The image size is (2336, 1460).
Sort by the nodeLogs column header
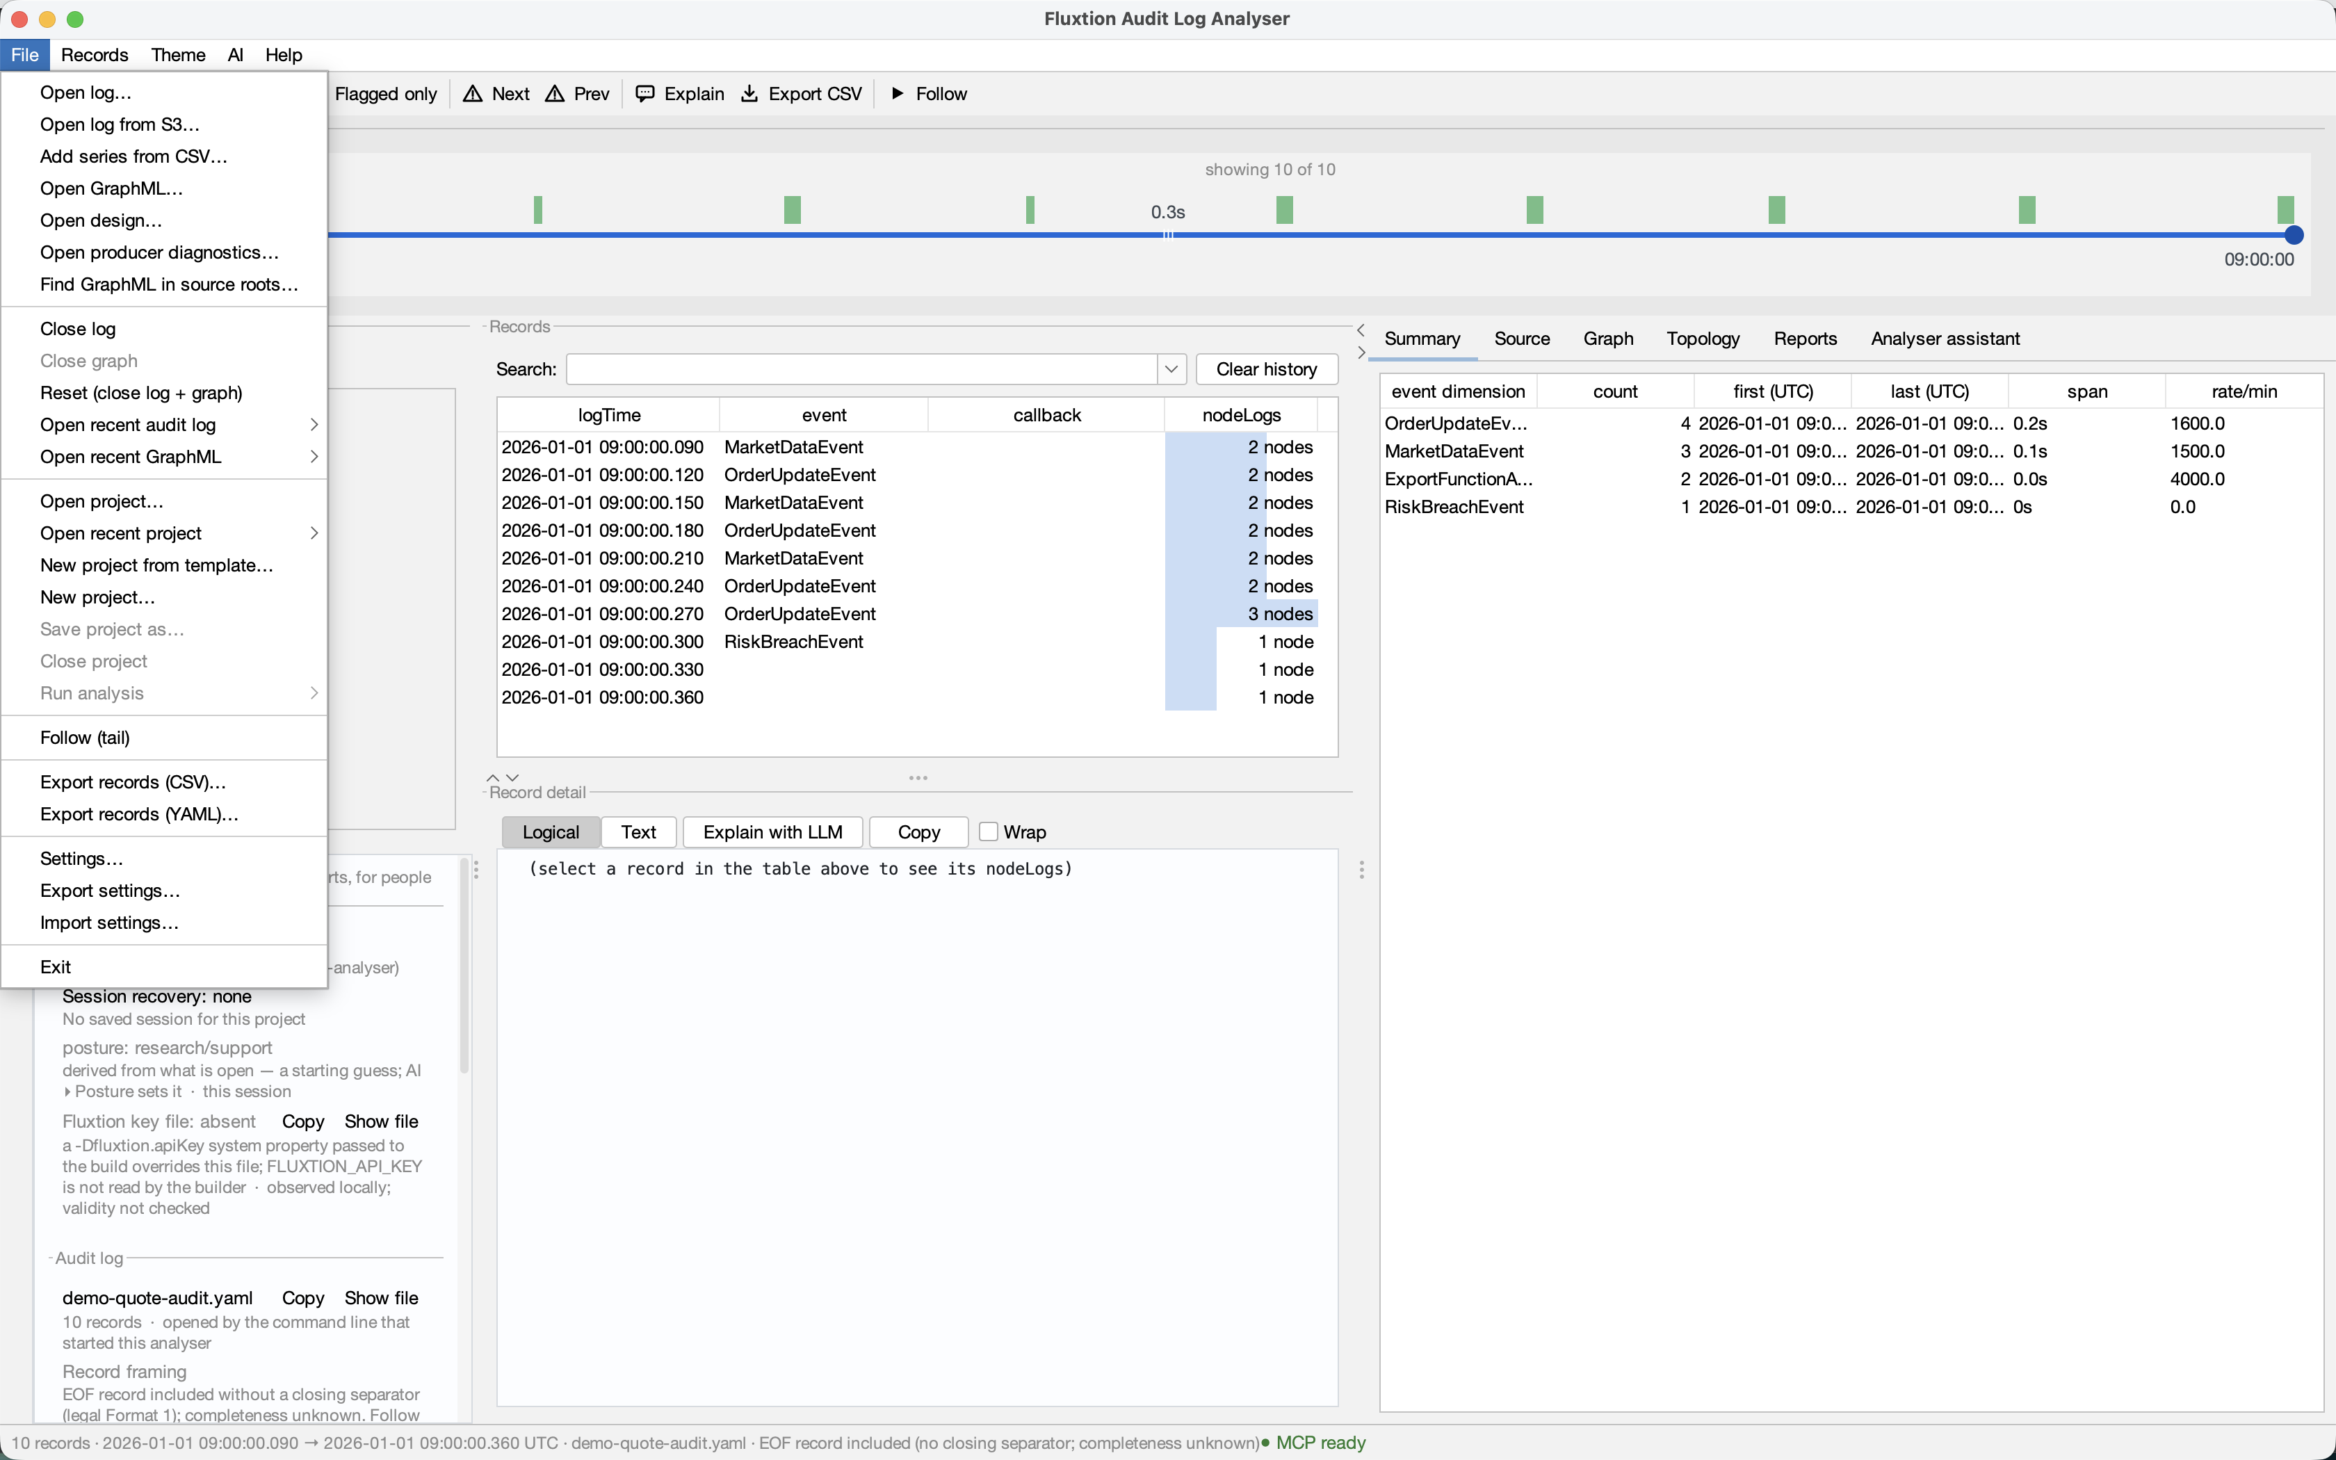coord(1242,415)
